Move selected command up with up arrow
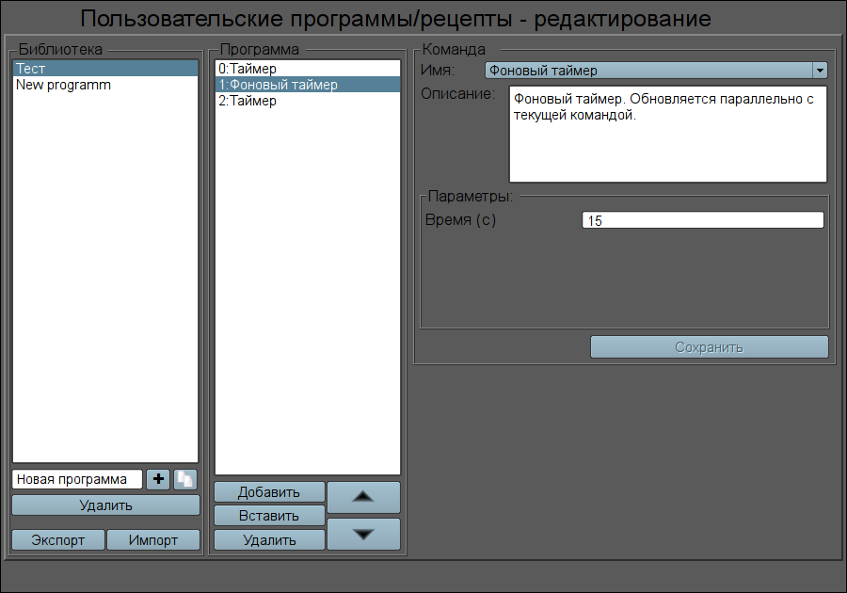The image size is (847, 593). click(x=363, y=497)
